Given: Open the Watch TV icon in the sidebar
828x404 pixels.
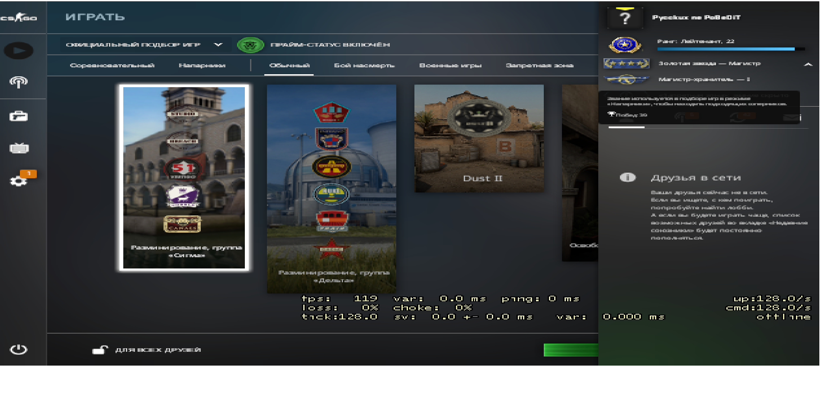Looking at the screenshot, I should 19,148.
